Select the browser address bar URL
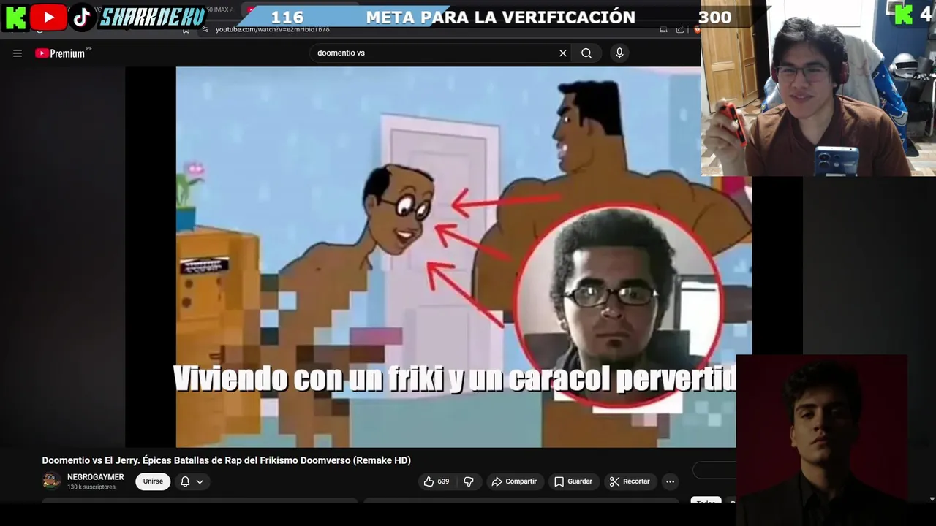This screenshot has height=526, width=936. 273,30
